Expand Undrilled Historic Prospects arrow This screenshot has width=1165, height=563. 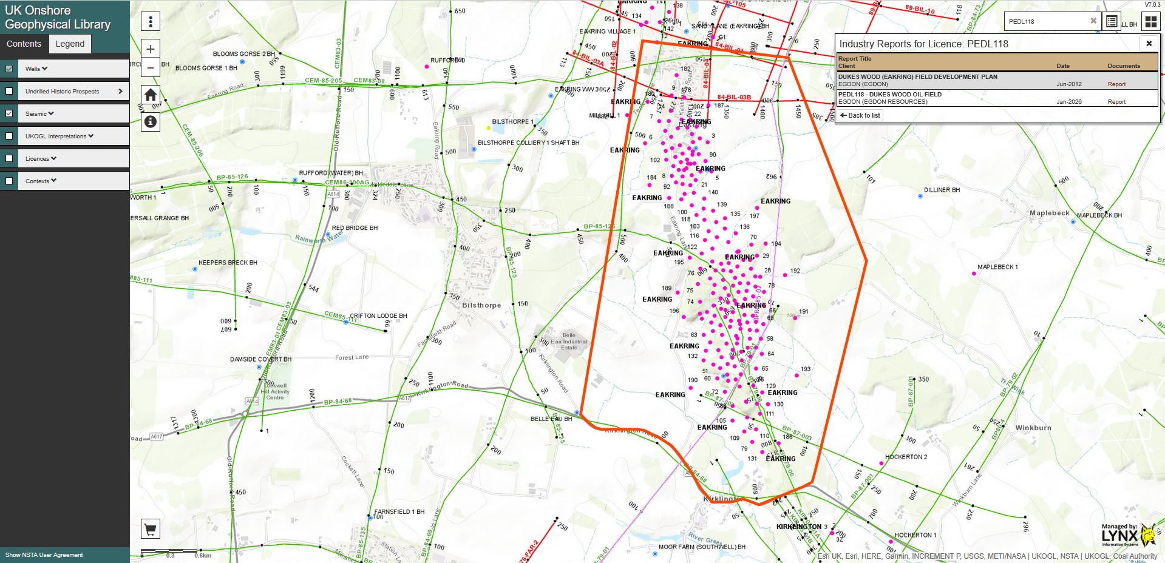[120, 92]
